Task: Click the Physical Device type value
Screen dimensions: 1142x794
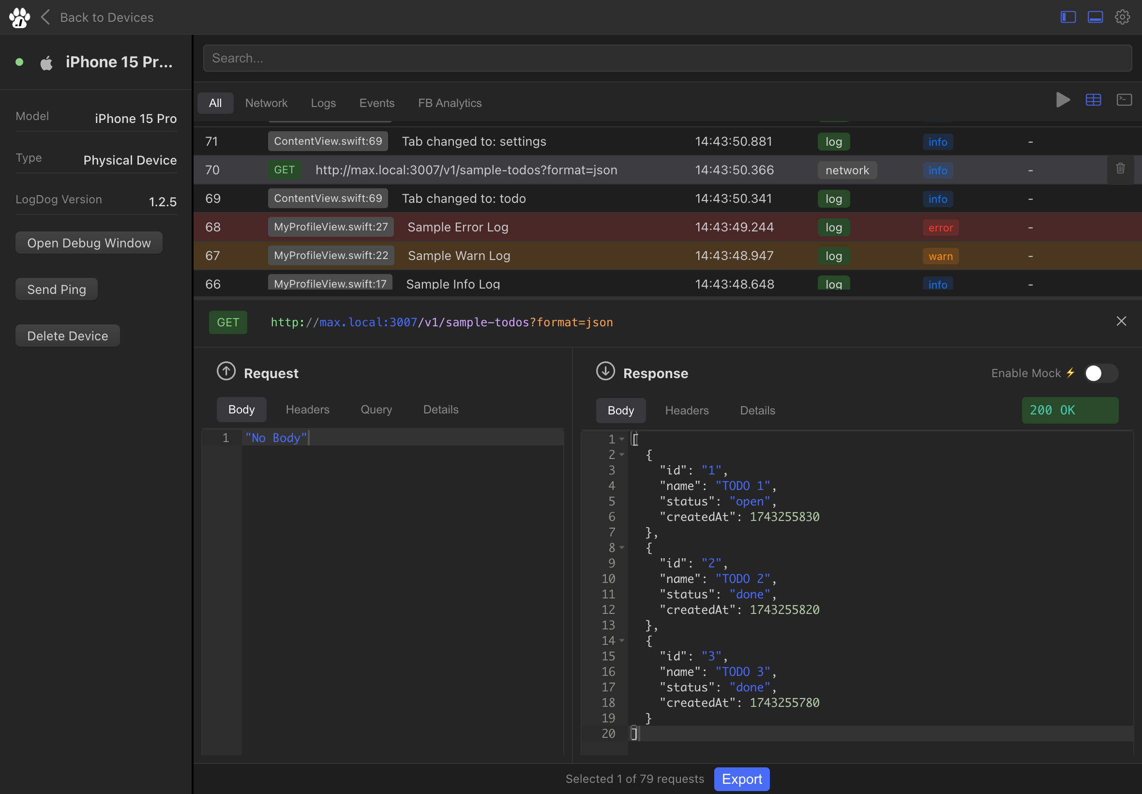Action: [130, 160]
